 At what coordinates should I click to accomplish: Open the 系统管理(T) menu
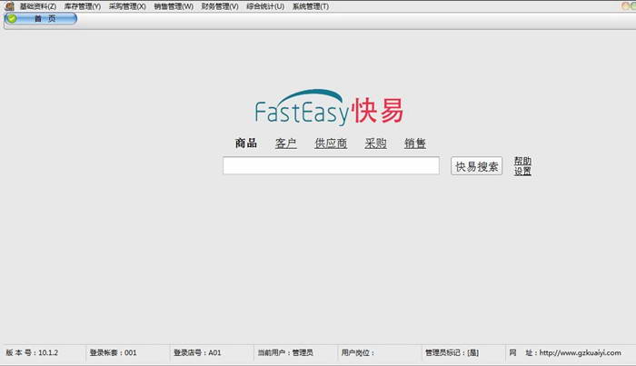point(311,6)
